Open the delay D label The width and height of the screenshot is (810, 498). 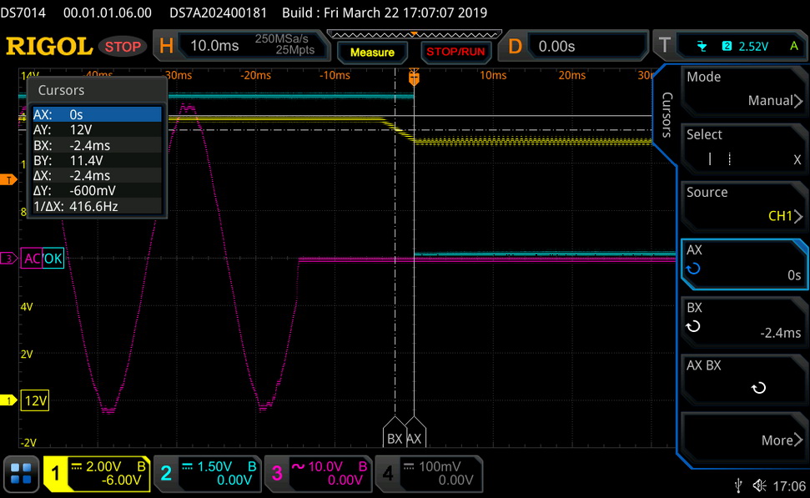(515, 46)
